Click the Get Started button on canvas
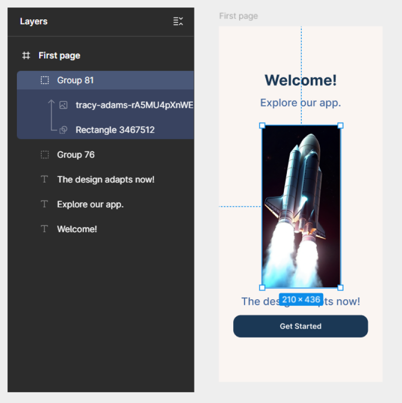Viewport: 402px width, 403px height. point(301,326)
